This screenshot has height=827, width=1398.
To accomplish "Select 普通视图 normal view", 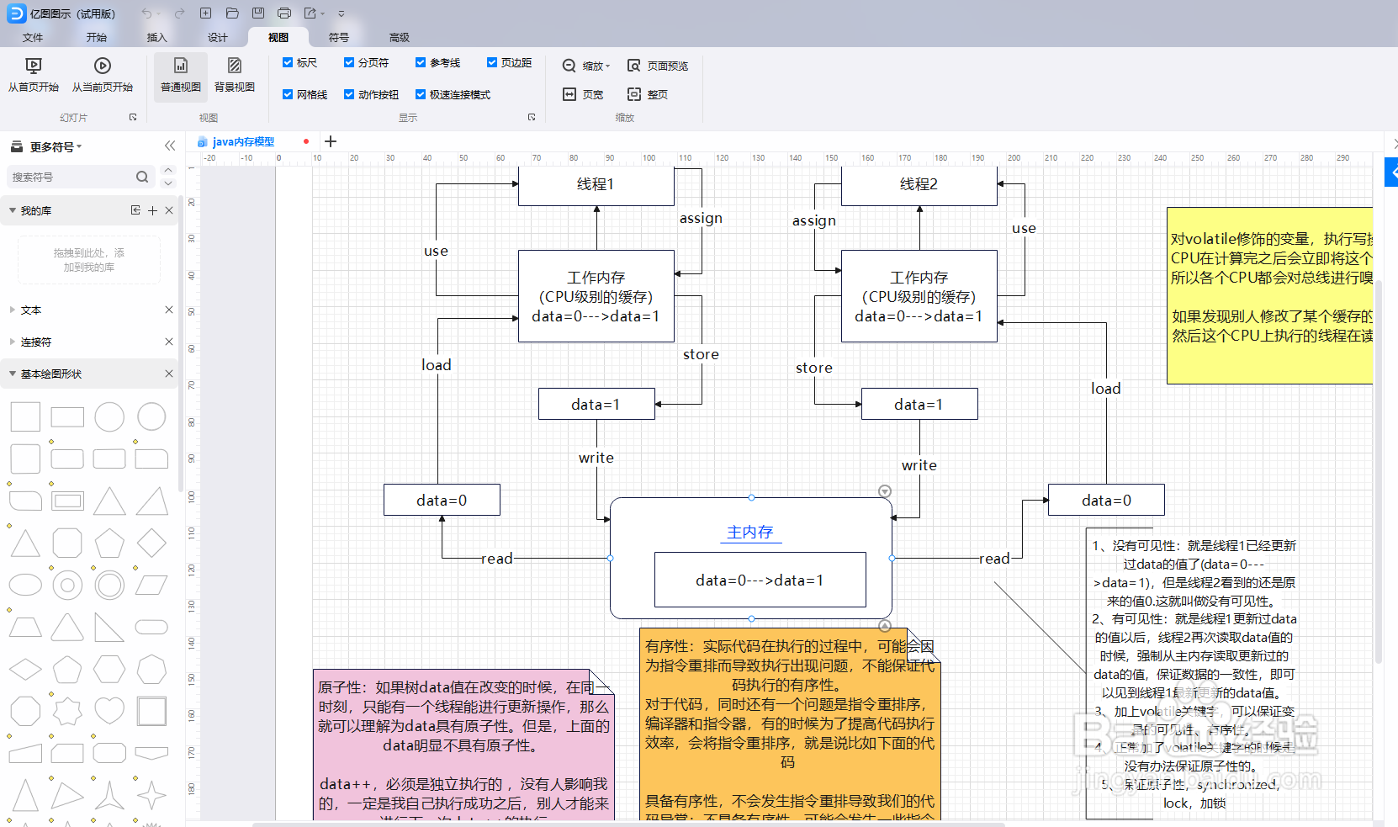I will 180,76.
